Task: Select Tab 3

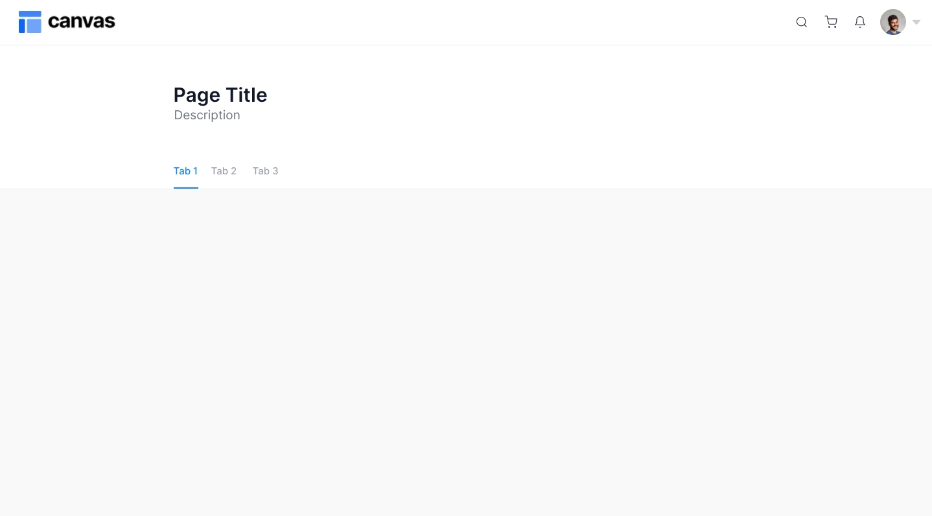Action: pos(265,171)
